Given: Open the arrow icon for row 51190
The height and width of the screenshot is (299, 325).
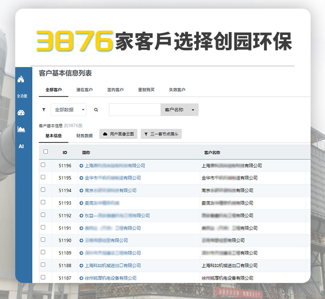Looking at the screenshot, I should tap(81, 241).
